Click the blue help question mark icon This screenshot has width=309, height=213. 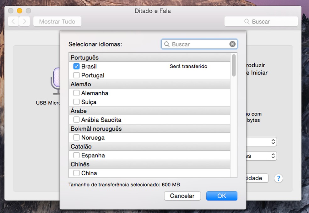tap(278, 178)
